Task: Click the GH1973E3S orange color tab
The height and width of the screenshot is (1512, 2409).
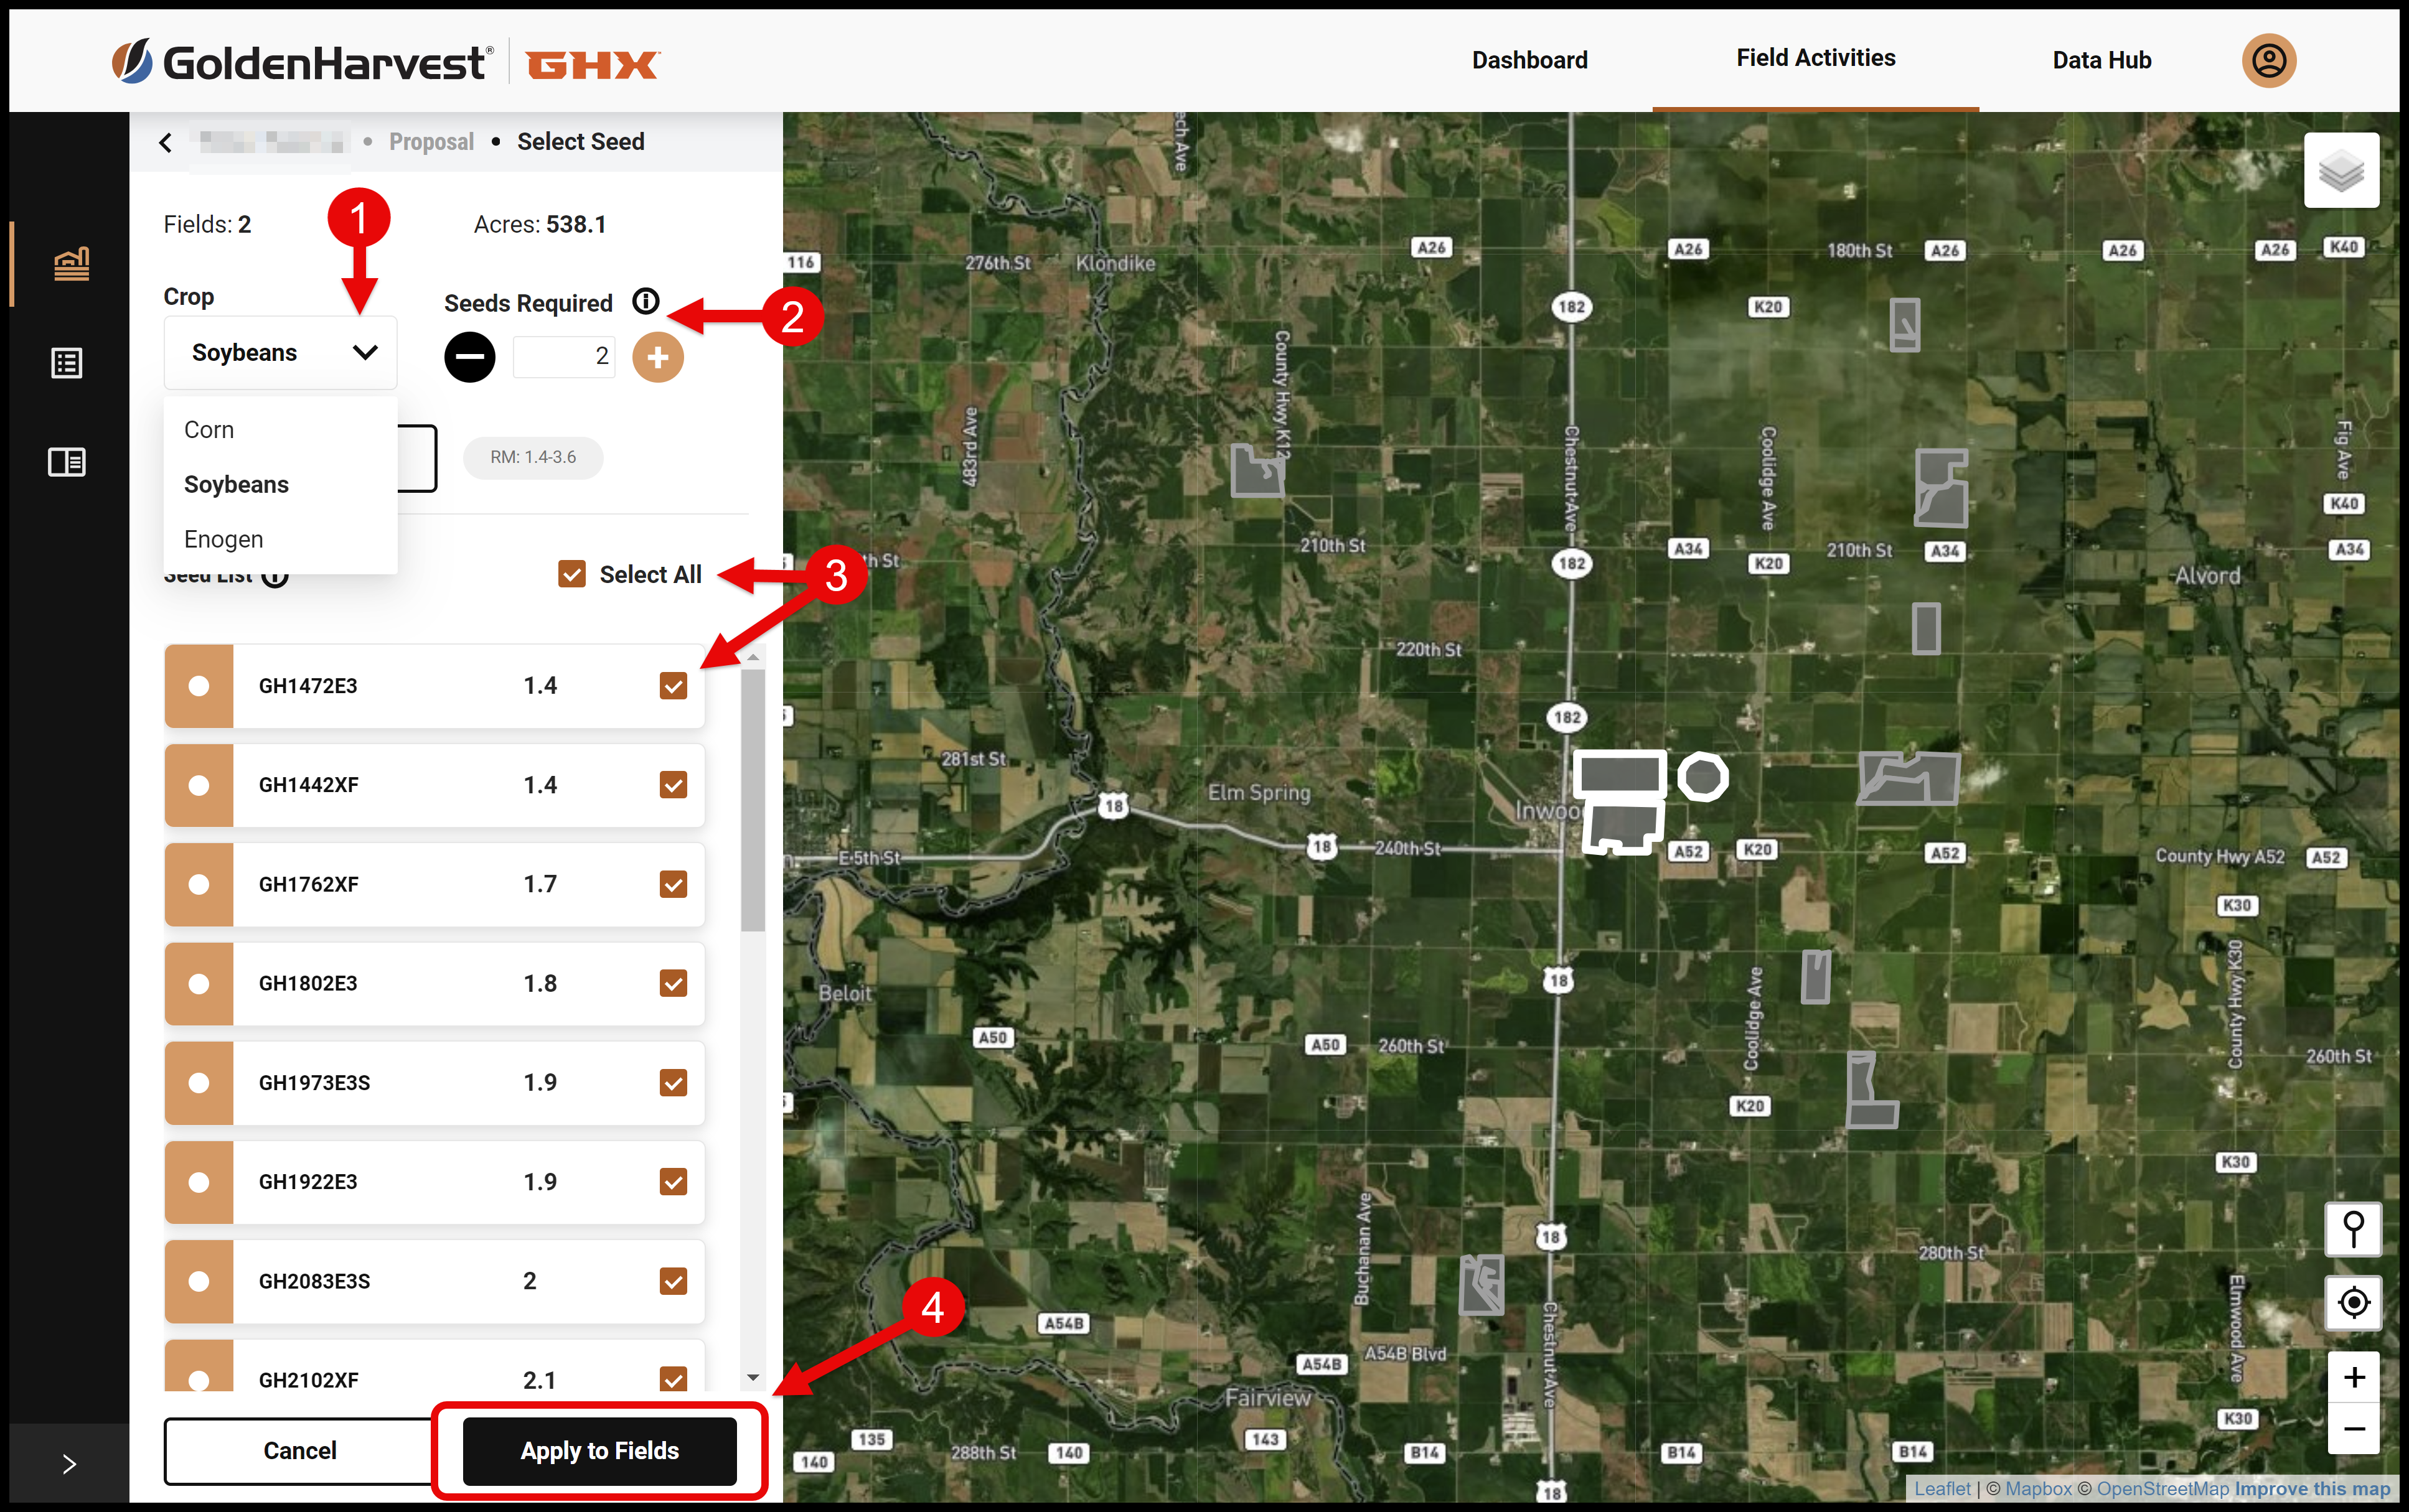Action: (199, 1083)
